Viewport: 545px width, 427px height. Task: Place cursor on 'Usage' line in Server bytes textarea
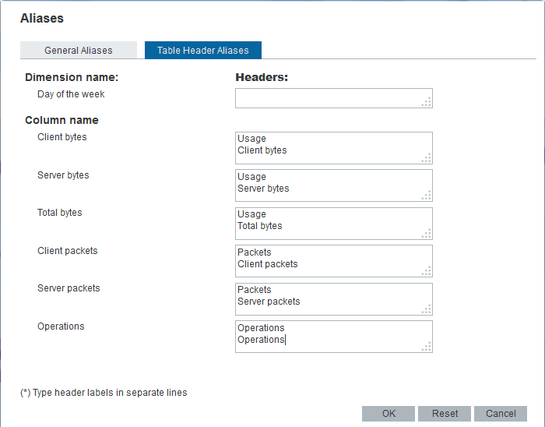[251, 177]
